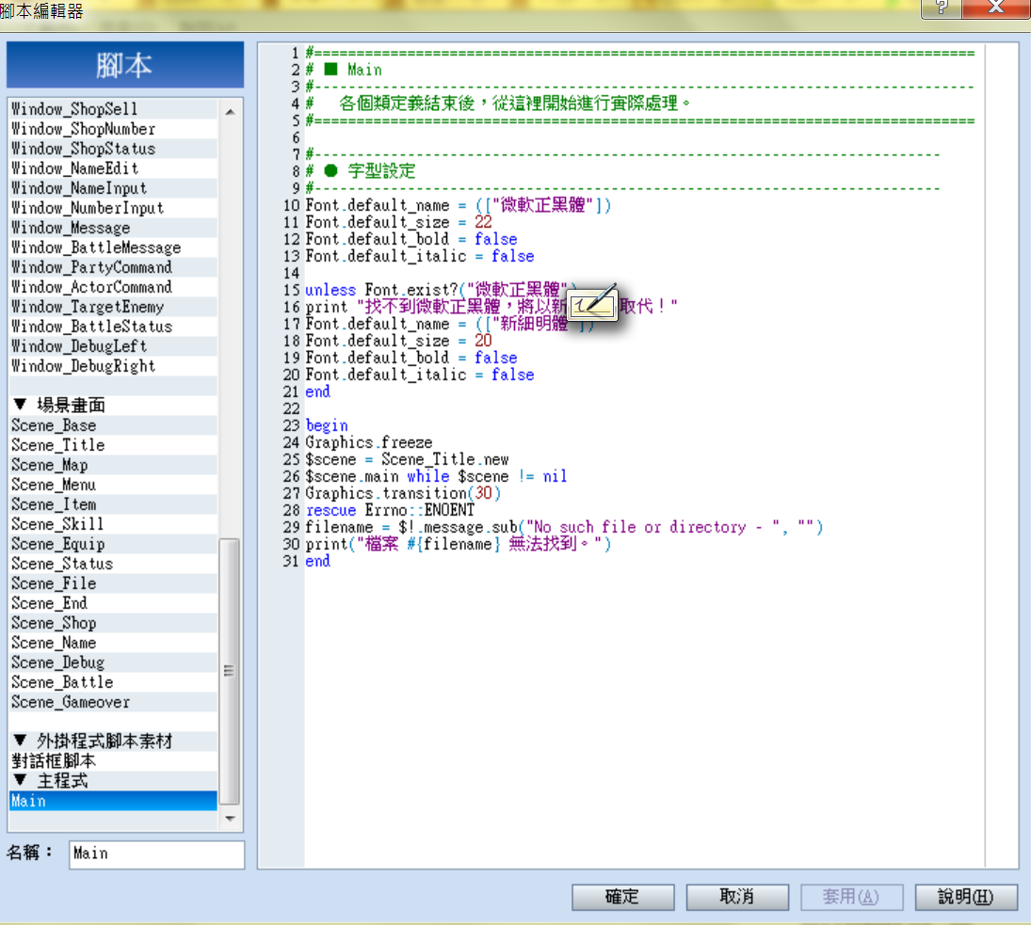1031x925 pixels.
Task: Open the Window_DebugRight script
Action: (113, 366)
